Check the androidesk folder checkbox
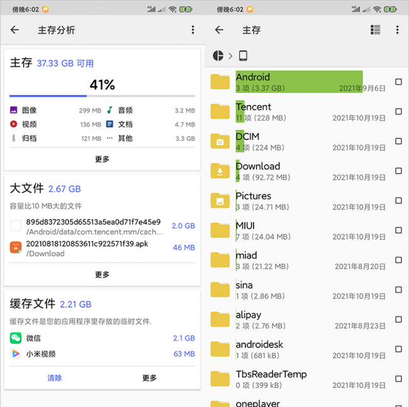Image resolution: width=409 pixels, height=407 pixels. click(x=398, y=349)
